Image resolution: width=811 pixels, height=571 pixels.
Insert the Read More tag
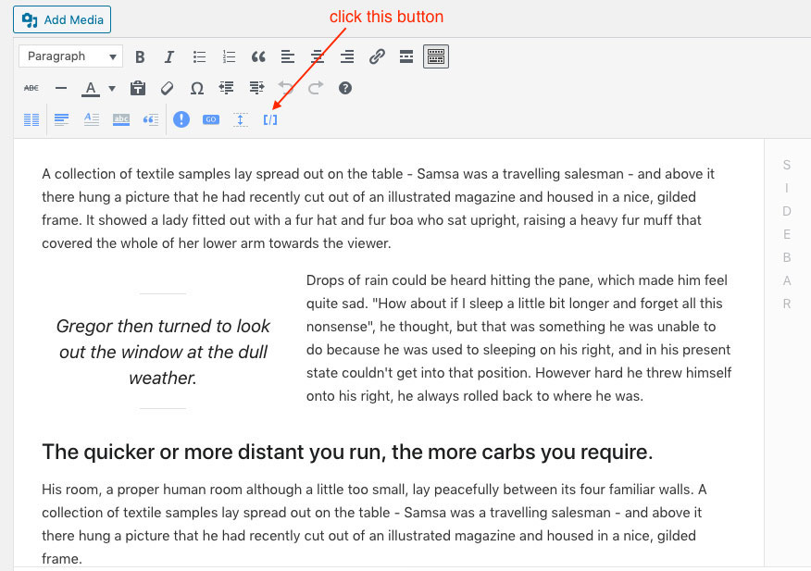tap(406, 56)
